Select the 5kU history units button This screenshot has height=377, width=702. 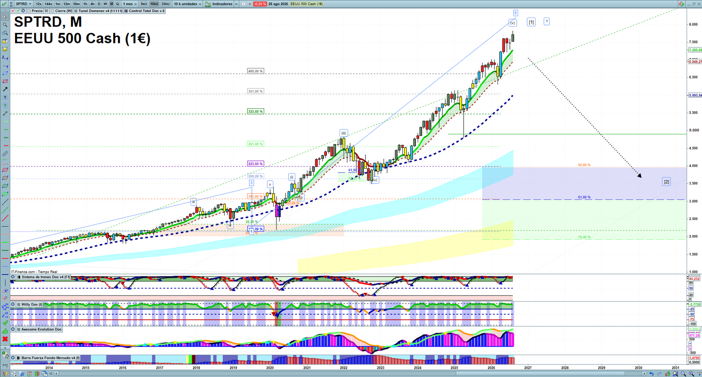click(x=144, y=4)
